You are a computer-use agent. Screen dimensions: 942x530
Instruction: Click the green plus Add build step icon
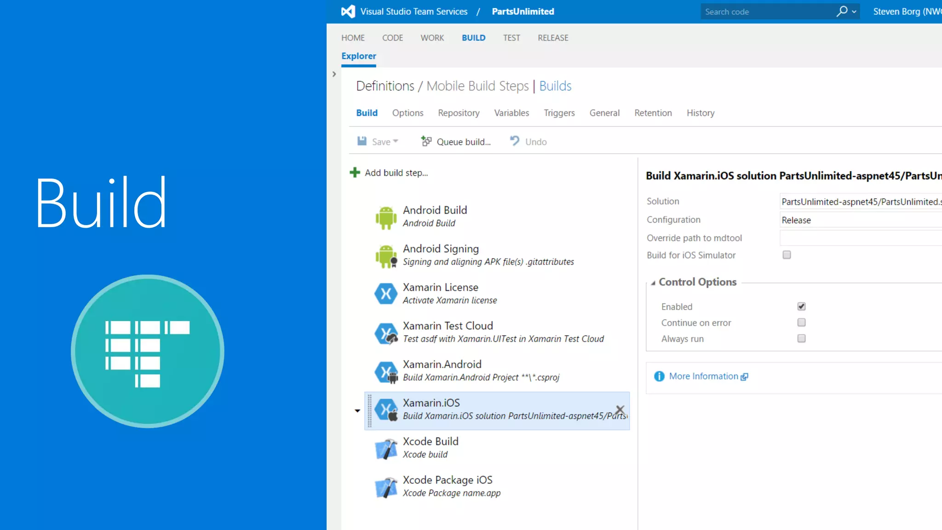[355, 173]
